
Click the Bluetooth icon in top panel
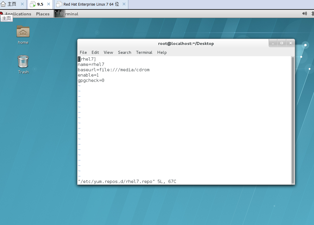tap(313, 14)
